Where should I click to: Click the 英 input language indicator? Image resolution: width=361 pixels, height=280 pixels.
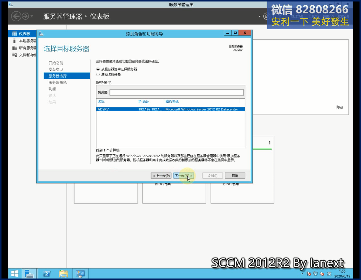tap(329, 274)
